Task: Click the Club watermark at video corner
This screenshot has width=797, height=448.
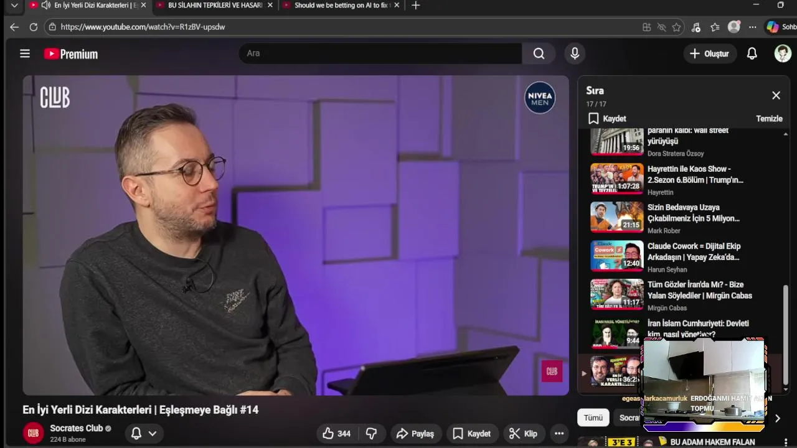Action: [552, 371]
